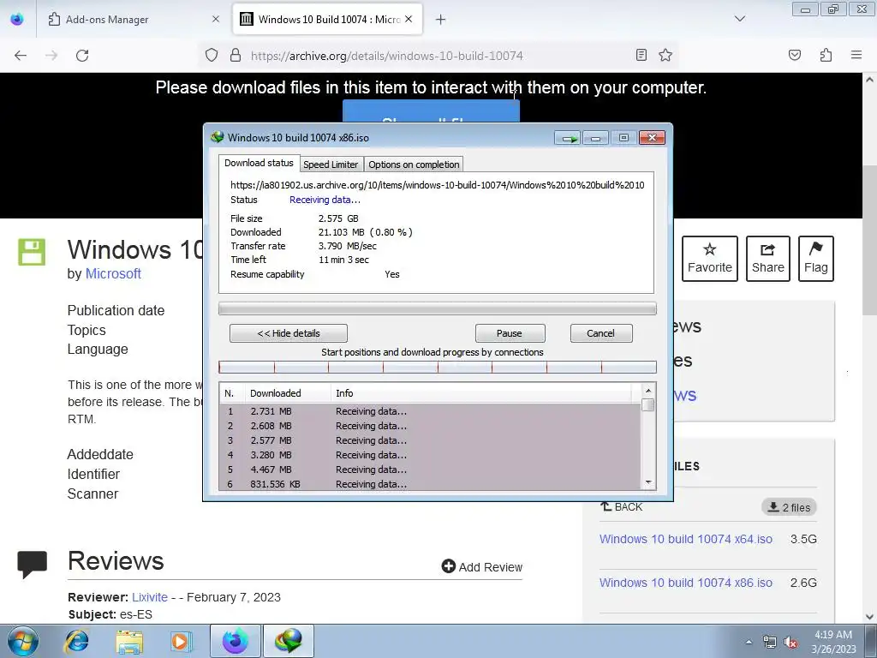This screenshot has height=658, width=877.
Task: Select the Windows 10 Build 10074 browser tab
Action: [x=327, y=20]
